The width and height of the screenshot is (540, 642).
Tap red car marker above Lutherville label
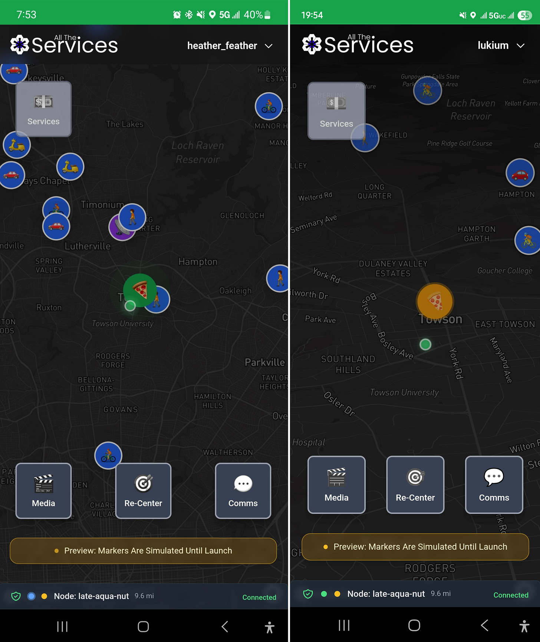(x=56, y=226)
